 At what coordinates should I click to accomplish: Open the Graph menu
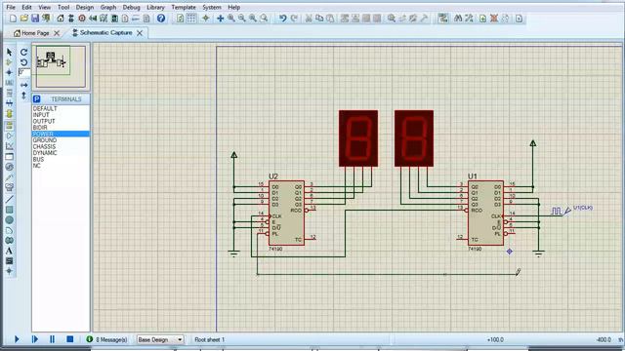click(108, 7)
